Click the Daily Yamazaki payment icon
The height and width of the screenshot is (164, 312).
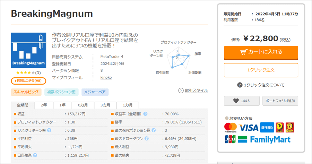(x=290, y=128)
